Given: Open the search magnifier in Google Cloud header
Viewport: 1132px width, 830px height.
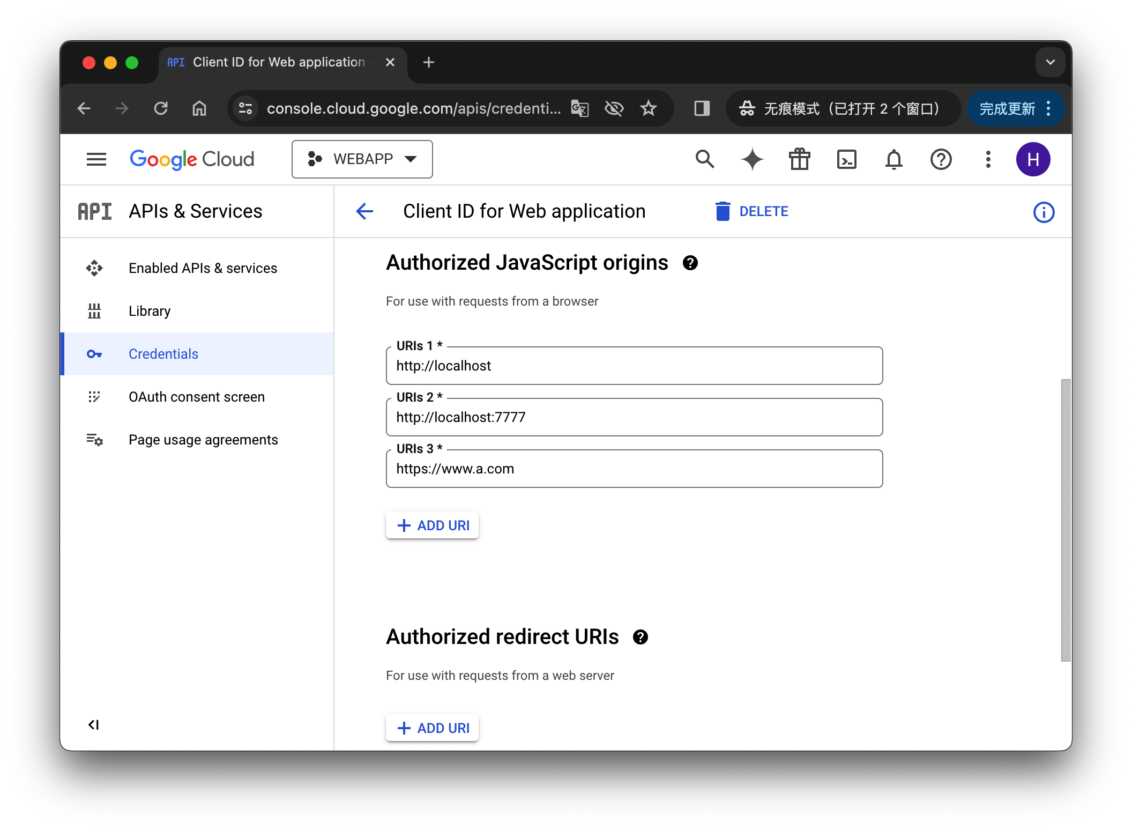Looking at the screenshot, I should tap(705, 159).
